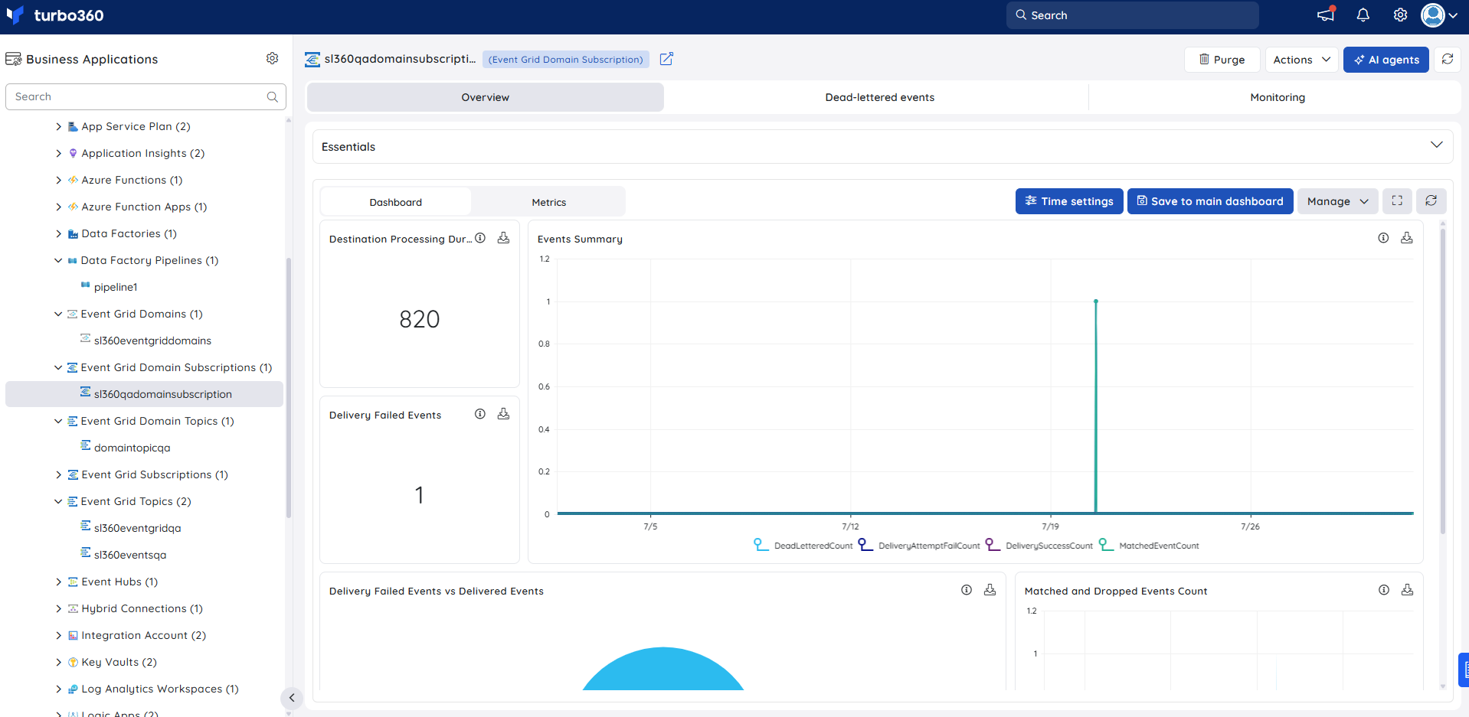Open the Manage dropdown
Image resolution: width=1469 pixels, height=717 pixels.
[1337, 201]
